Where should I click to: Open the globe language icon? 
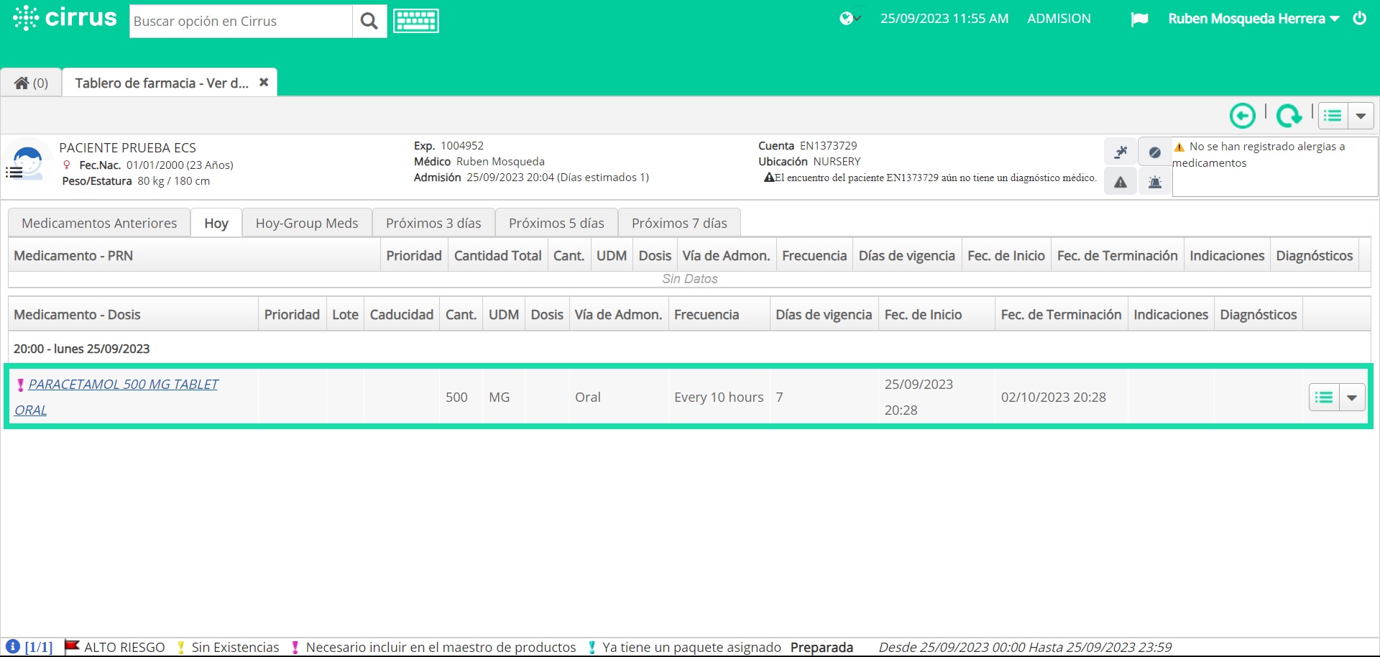point(850,19)
